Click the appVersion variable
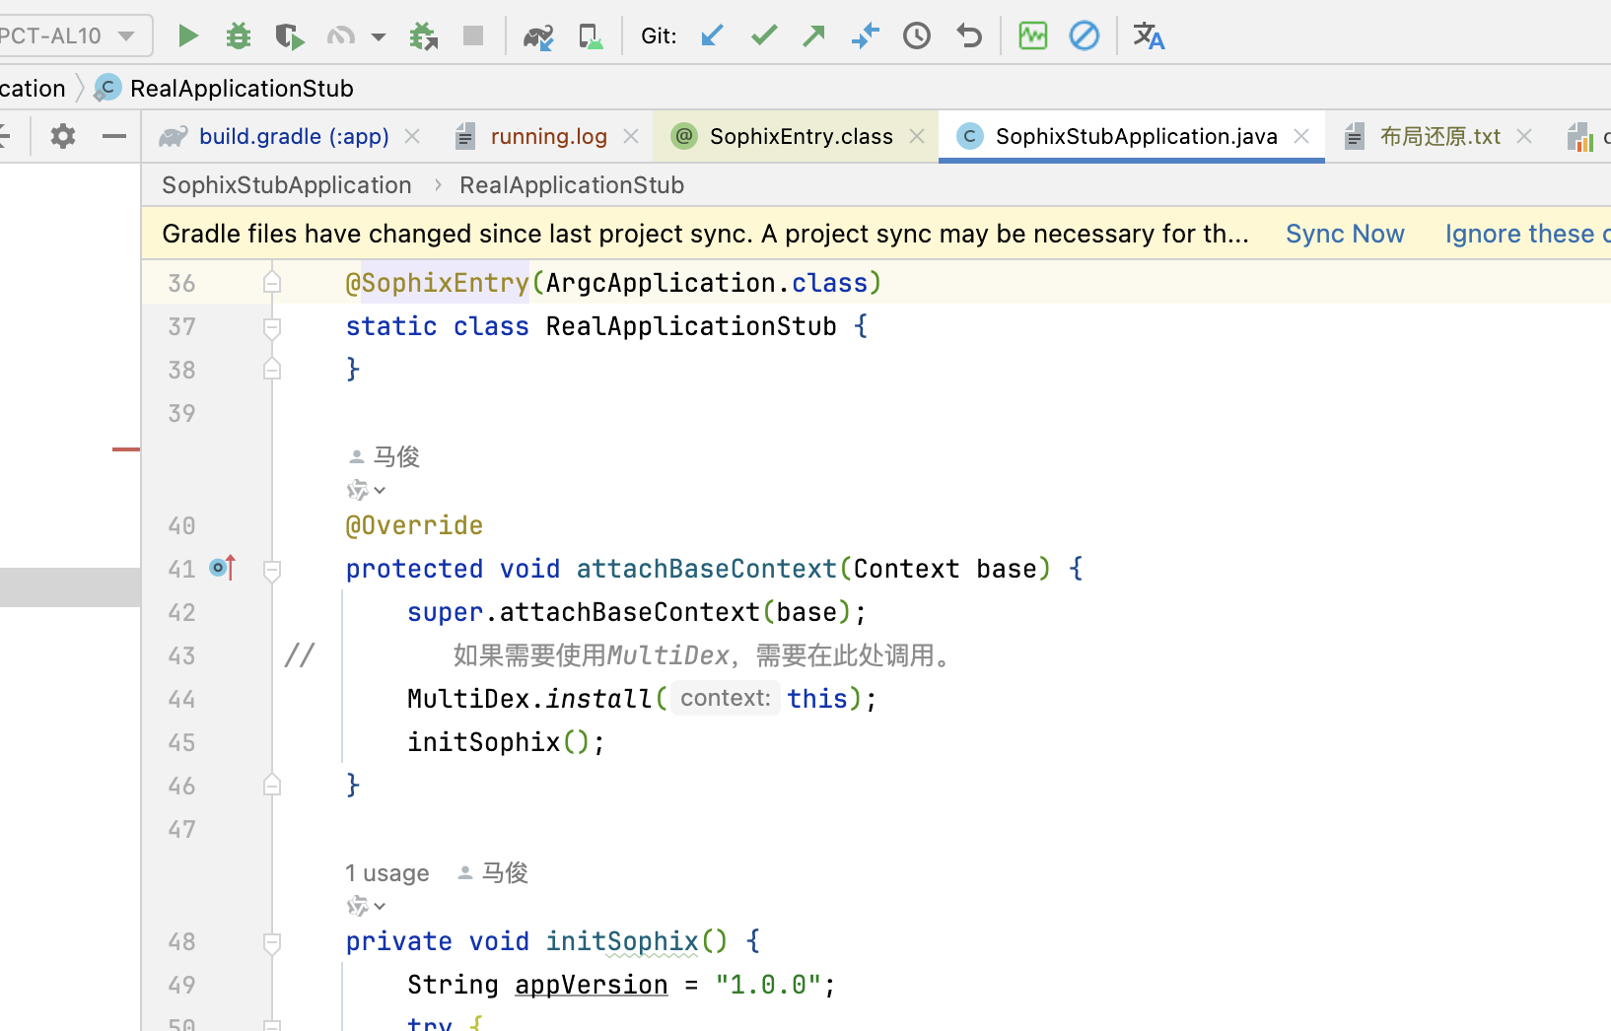 tap(591, 985)
